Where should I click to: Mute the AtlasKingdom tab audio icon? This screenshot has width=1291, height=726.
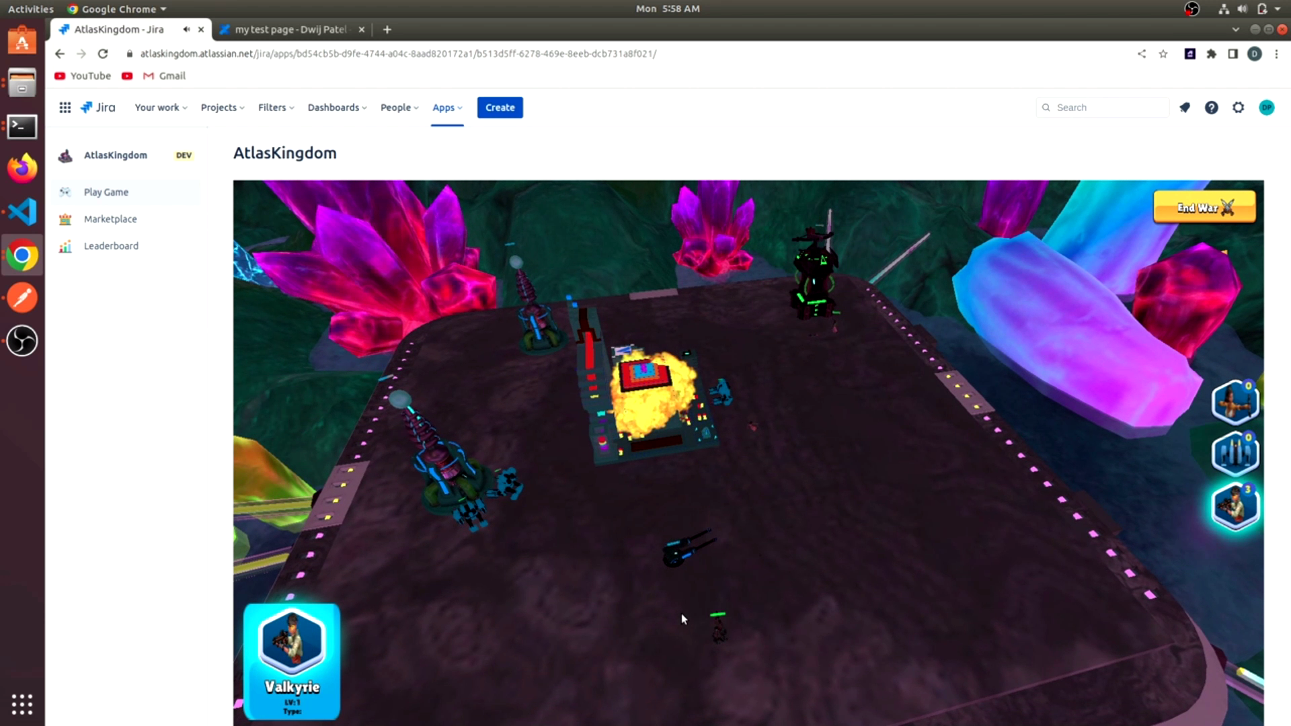click(186, 30)
